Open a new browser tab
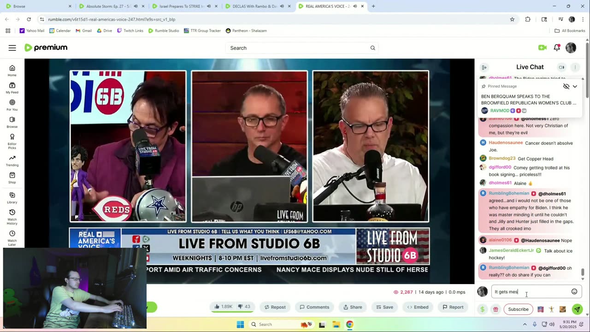The height and width of the screenshot is (332, 590). tap(373, 6)
